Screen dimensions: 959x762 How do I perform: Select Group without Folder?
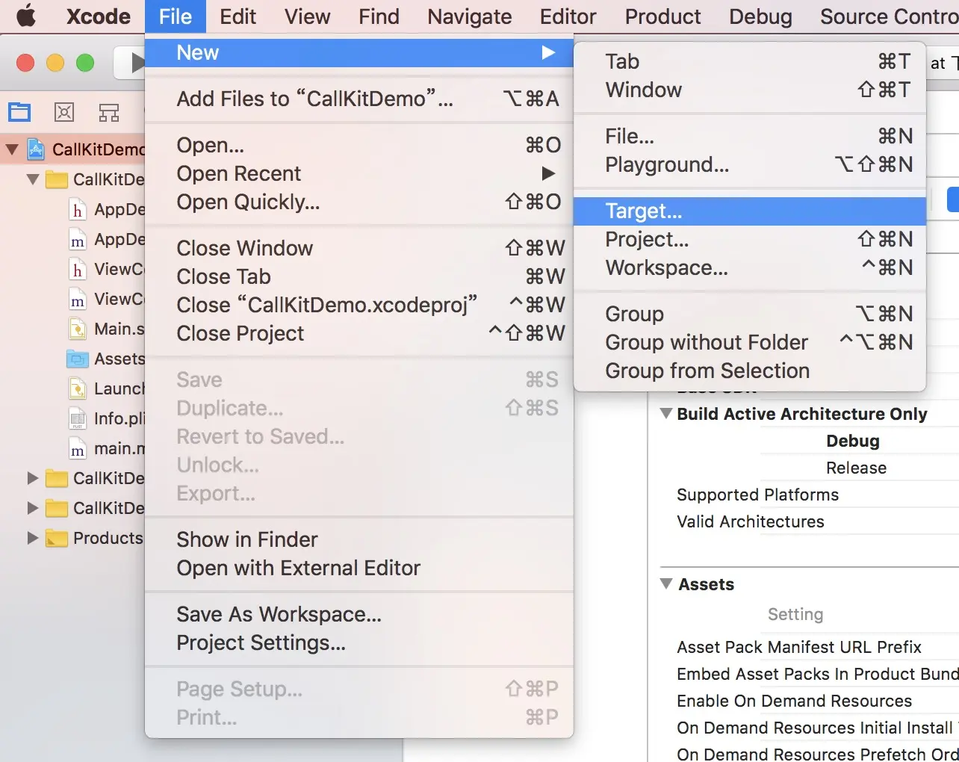point(750,342)
